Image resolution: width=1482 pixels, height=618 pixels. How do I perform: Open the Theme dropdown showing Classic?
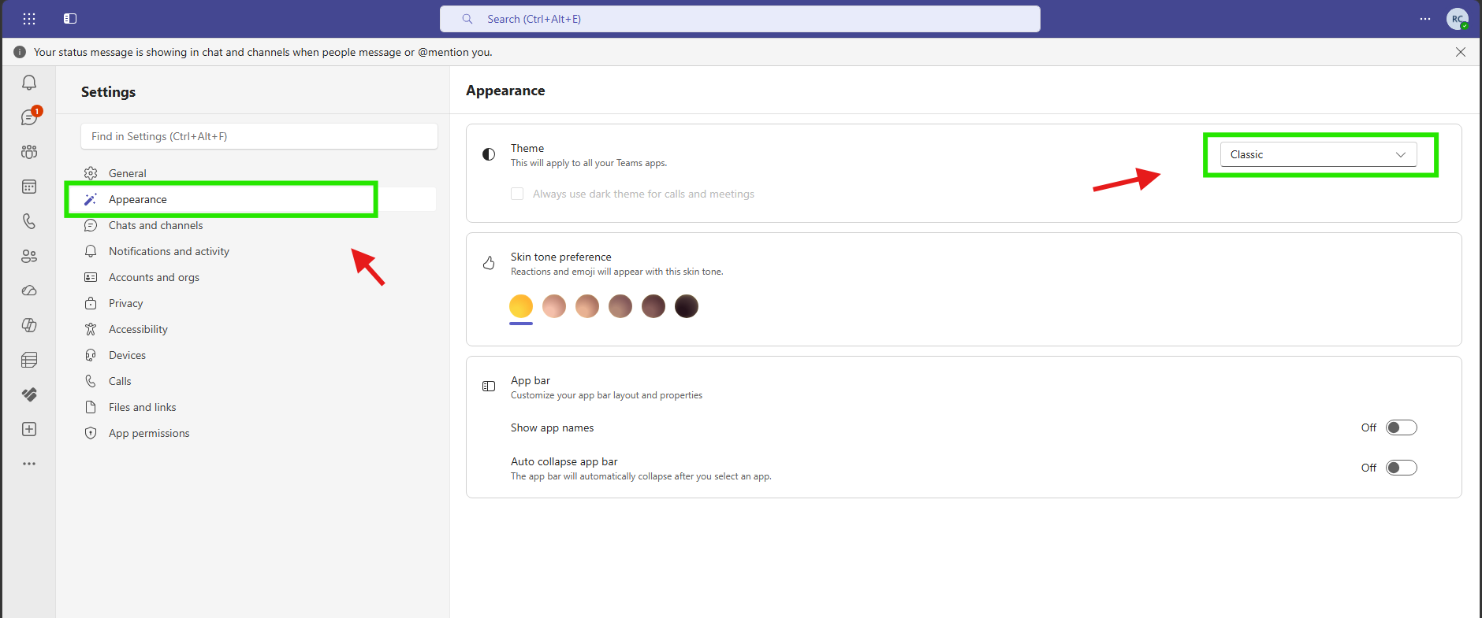[x=1318, y=154]
